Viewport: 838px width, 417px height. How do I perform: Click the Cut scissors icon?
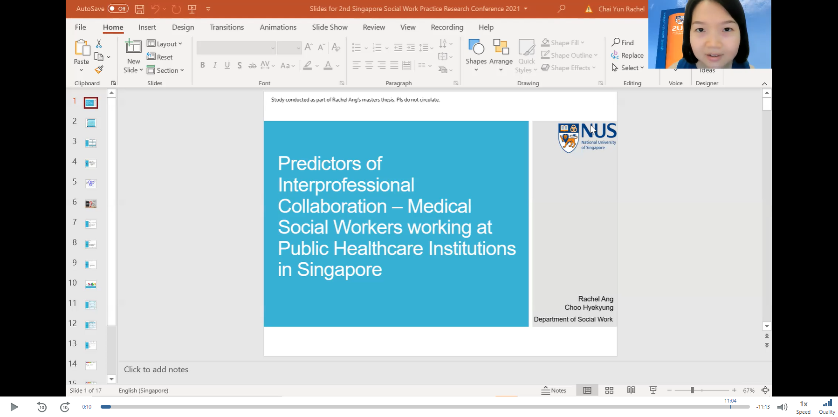[x=99, y=44]
